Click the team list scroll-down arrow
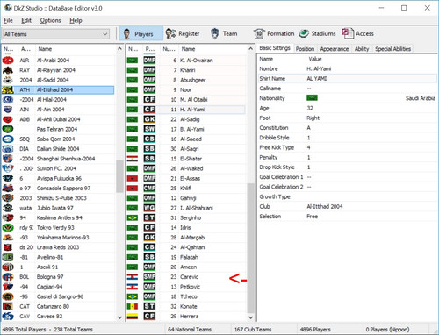The height and width of the screenshot is (335, 439). (119, 317)
